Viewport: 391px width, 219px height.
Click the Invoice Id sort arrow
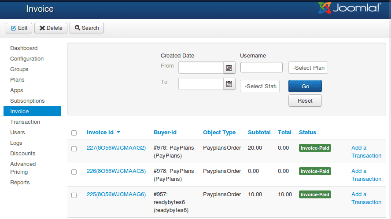click(118, 132)
